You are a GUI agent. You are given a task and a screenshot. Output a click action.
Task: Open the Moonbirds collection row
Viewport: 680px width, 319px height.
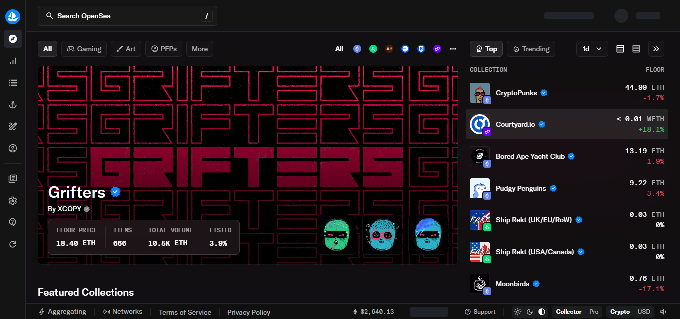tap(567, 284)
